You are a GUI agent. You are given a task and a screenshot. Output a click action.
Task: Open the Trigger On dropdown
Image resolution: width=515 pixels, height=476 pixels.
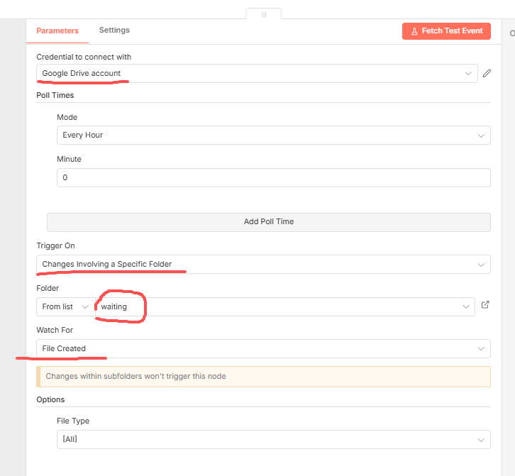[262, 265]
